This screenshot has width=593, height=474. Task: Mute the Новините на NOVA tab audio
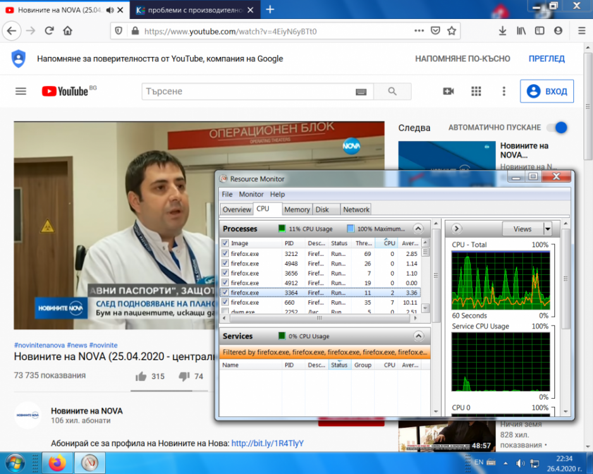click(109, 10)
